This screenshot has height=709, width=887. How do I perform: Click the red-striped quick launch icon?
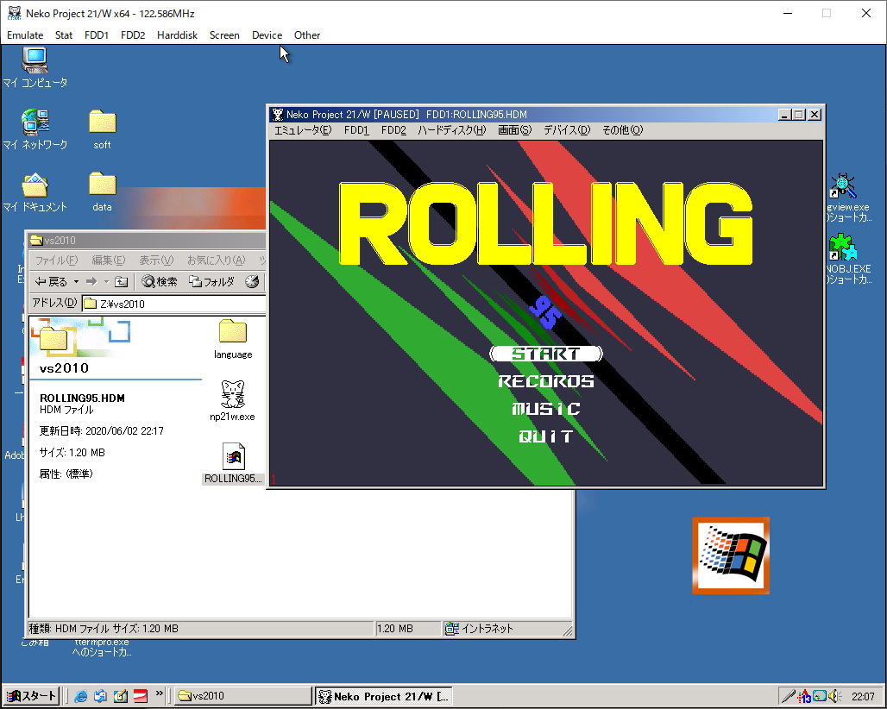pyautogui.click(x=141, y=696)
